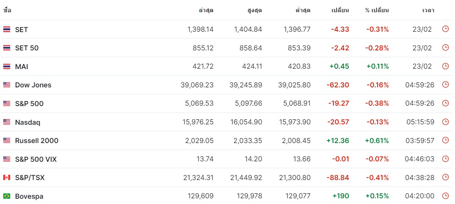Open the Dow Jones index link
455x204 pixels.
[x=33, y=85]
